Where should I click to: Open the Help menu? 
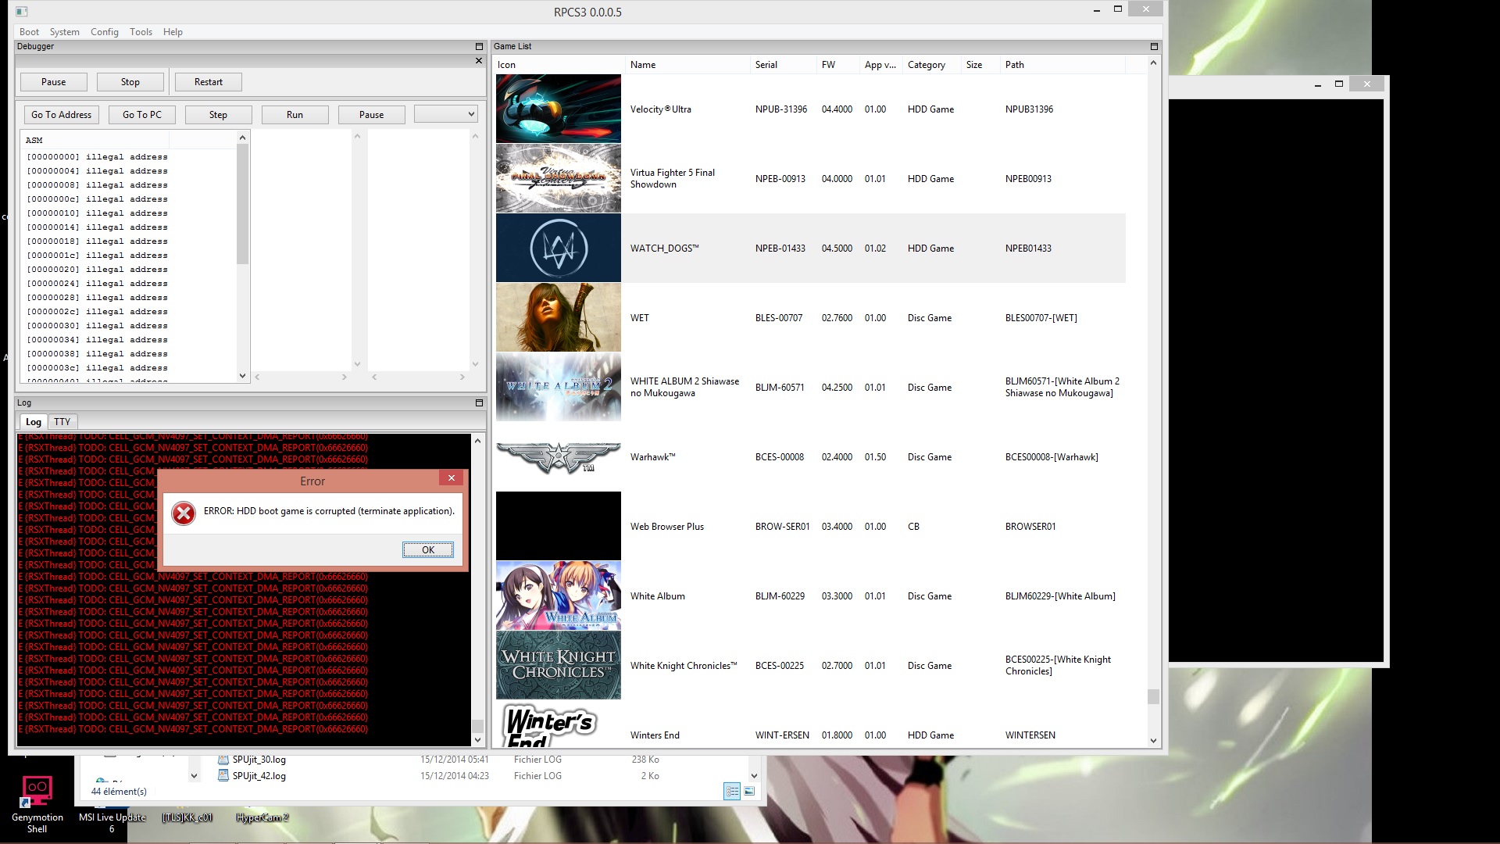[173, 32]
